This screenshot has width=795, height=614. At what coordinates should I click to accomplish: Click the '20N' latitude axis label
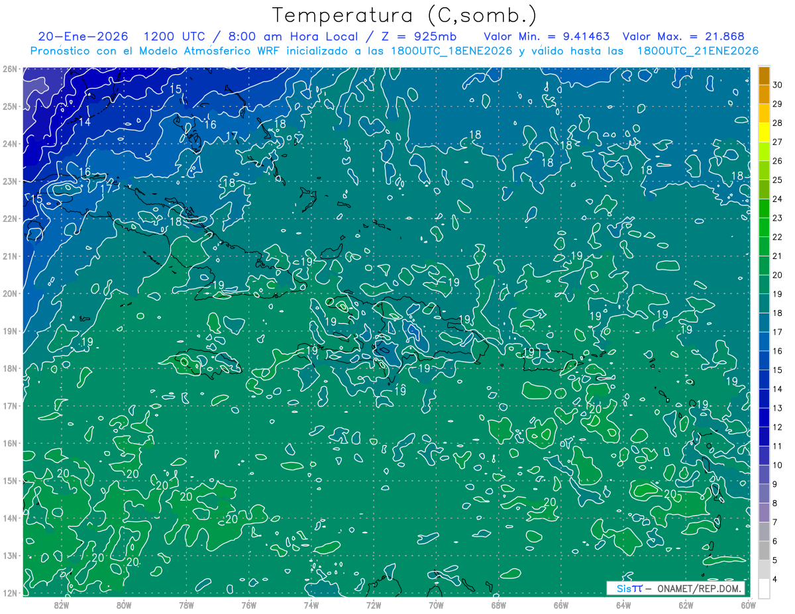tap(10, 293)
